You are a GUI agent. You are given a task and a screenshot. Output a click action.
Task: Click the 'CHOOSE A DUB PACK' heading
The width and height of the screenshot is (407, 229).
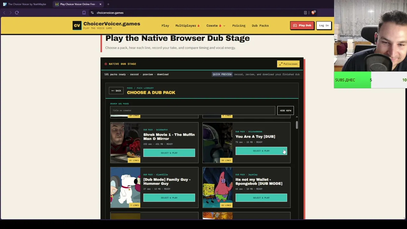(x=151, y=93)
